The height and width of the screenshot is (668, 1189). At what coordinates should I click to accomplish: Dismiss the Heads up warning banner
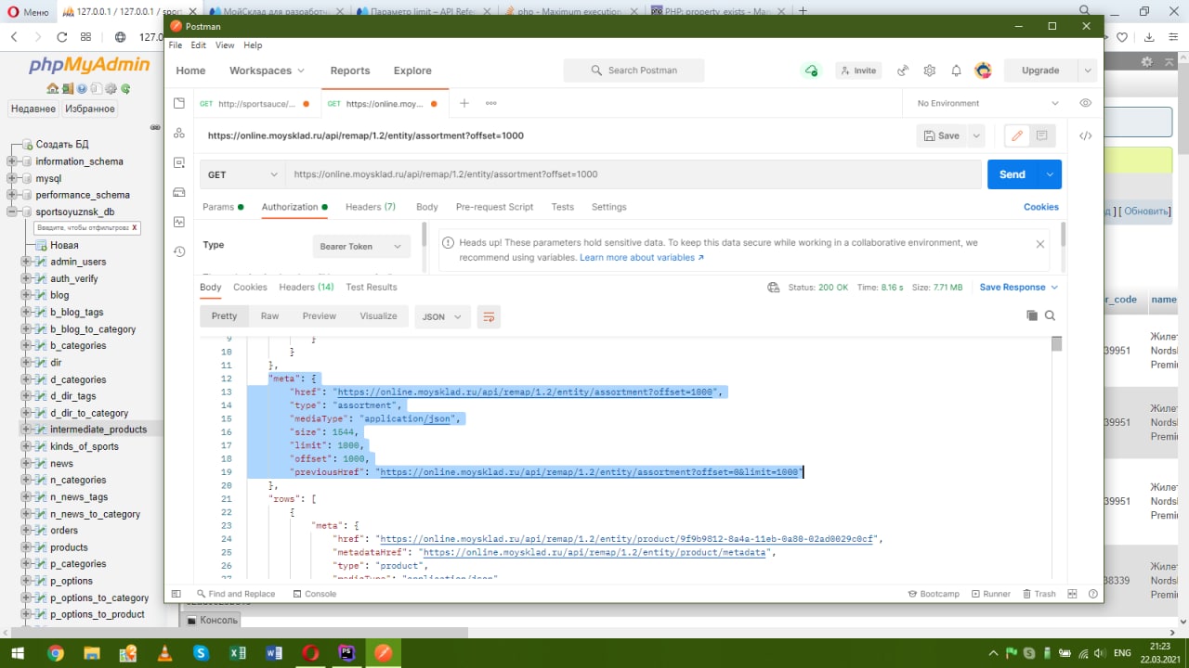pos(1040,244)
